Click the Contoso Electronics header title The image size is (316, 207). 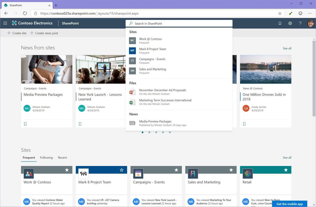pos(35,23)
